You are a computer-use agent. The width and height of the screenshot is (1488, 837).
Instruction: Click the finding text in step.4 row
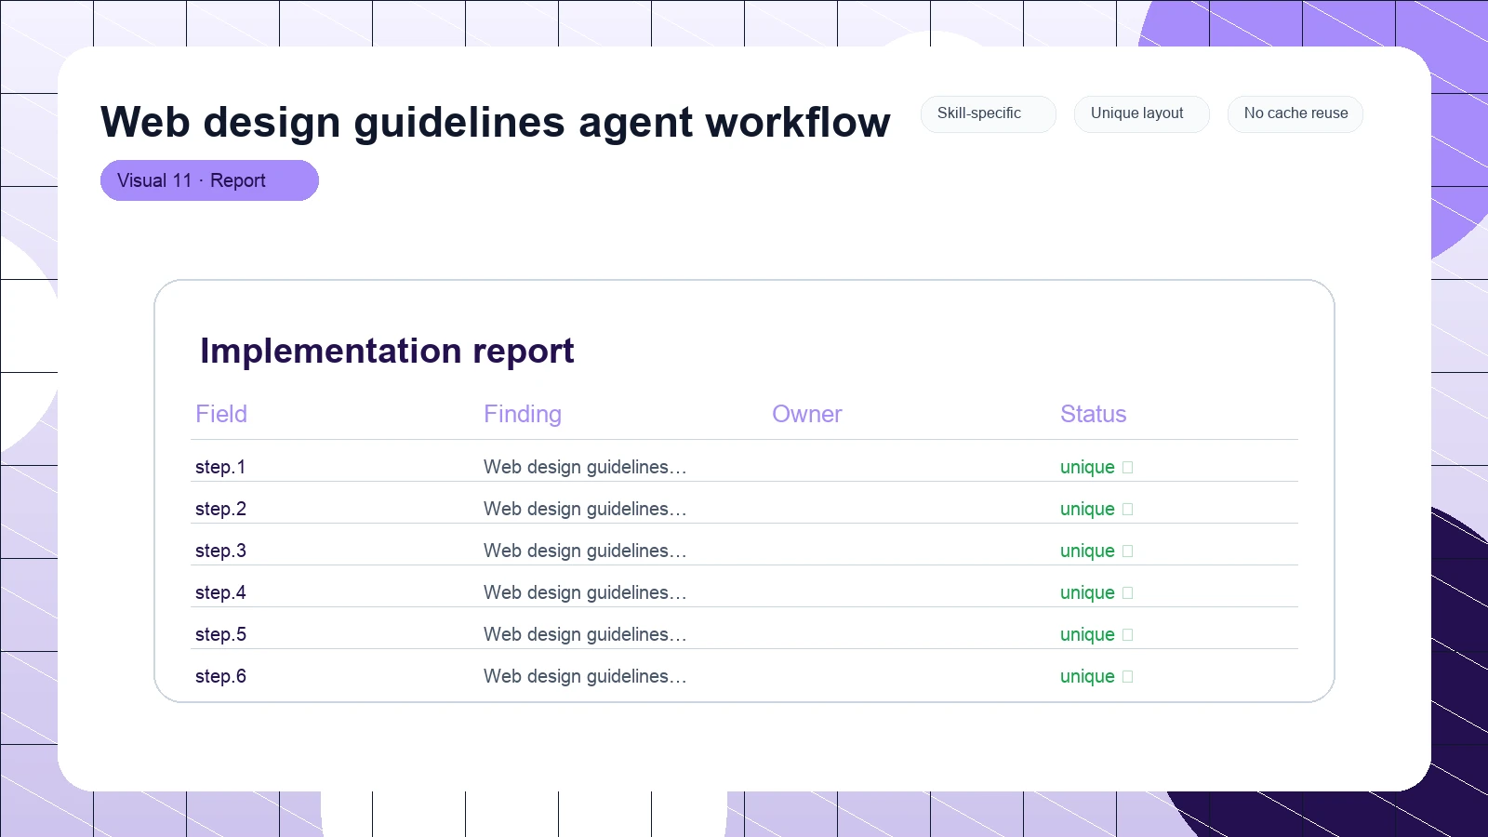[x=585, y=592]
